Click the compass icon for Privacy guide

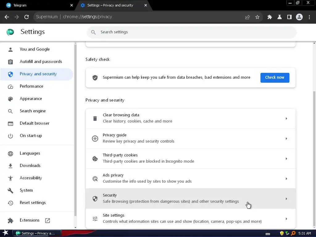[x=95, y=139]
